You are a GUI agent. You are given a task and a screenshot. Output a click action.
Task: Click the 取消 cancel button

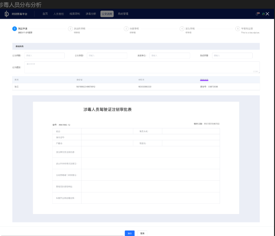142,233
